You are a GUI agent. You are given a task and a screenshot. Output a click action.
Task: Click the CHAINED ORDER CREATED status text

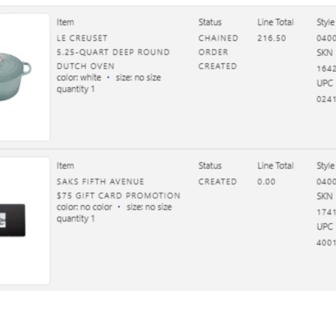click(x=218, y=52)
